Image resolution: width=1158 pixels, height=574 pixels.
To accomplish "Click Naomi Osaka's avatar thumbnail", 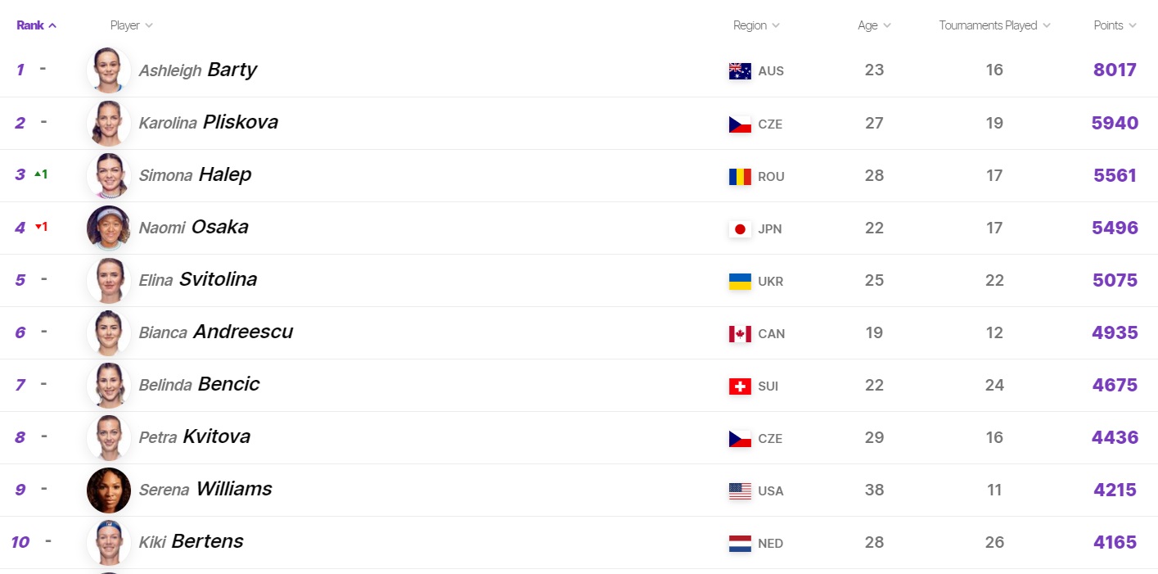I will 109,228.
